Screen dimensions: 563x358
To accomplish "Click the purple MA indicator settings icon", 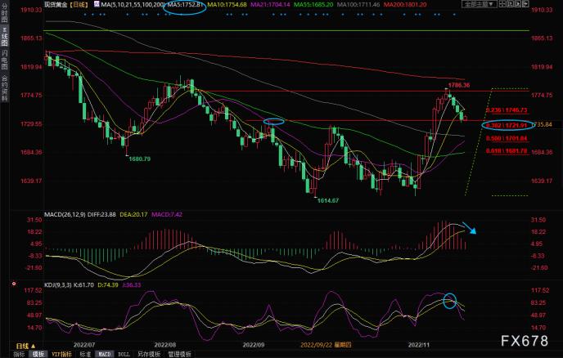I will tap(97, 4).
